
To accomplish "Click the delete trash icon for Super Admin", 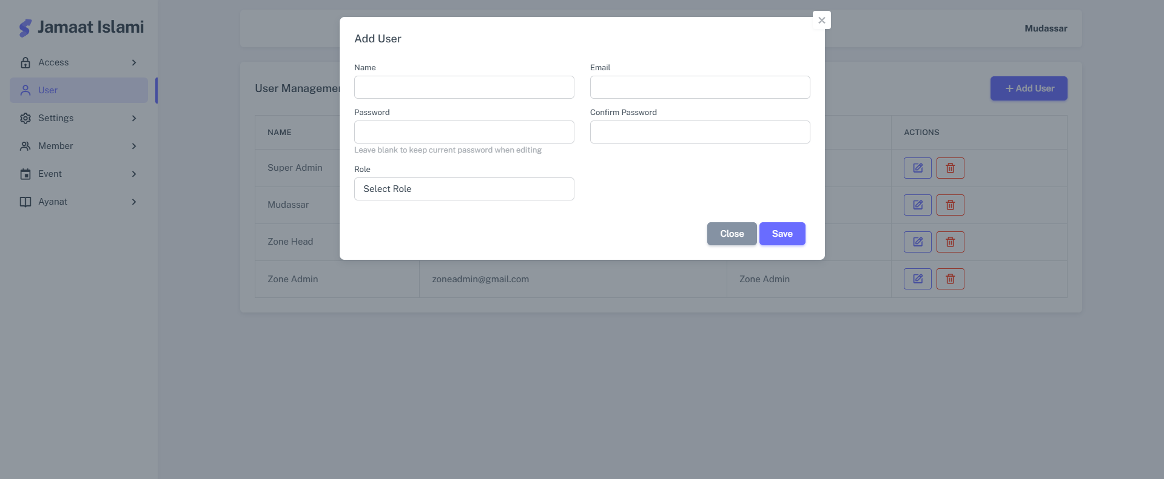I will [950, 168].
